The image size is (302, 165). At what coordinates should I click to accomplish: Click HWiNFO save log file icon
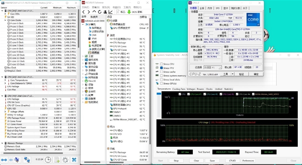57,160
